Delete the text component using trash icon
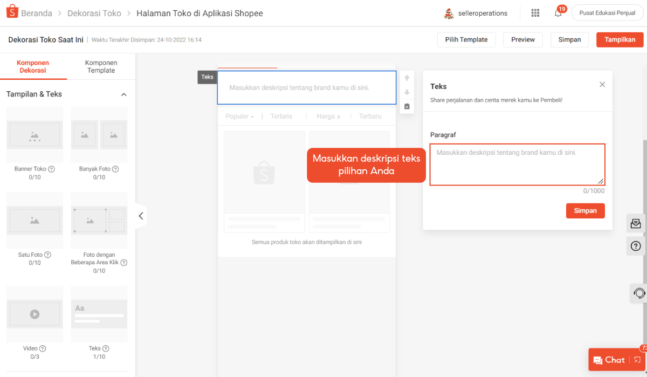This screenshot has height=377, width=647. tap(407, 106)
